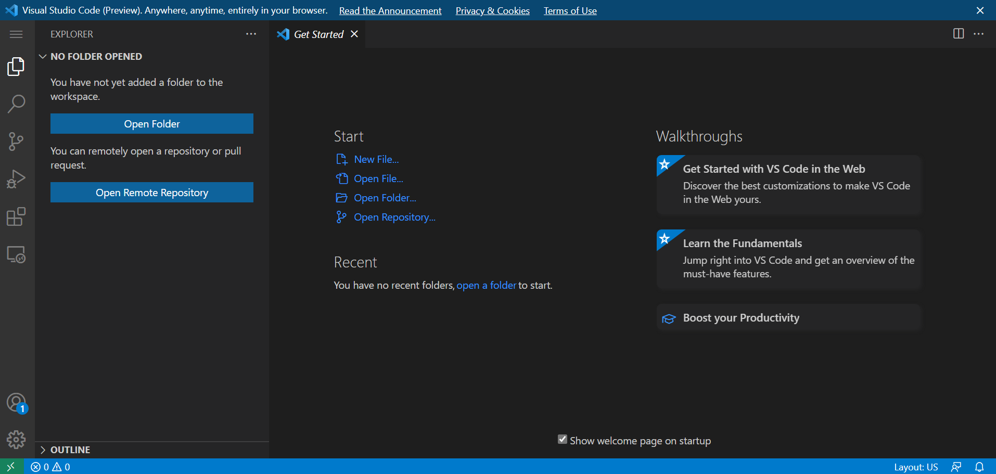Click the graduation cap icon on Boost Productivity
The image size is (996, 474).
click(669, 318)
